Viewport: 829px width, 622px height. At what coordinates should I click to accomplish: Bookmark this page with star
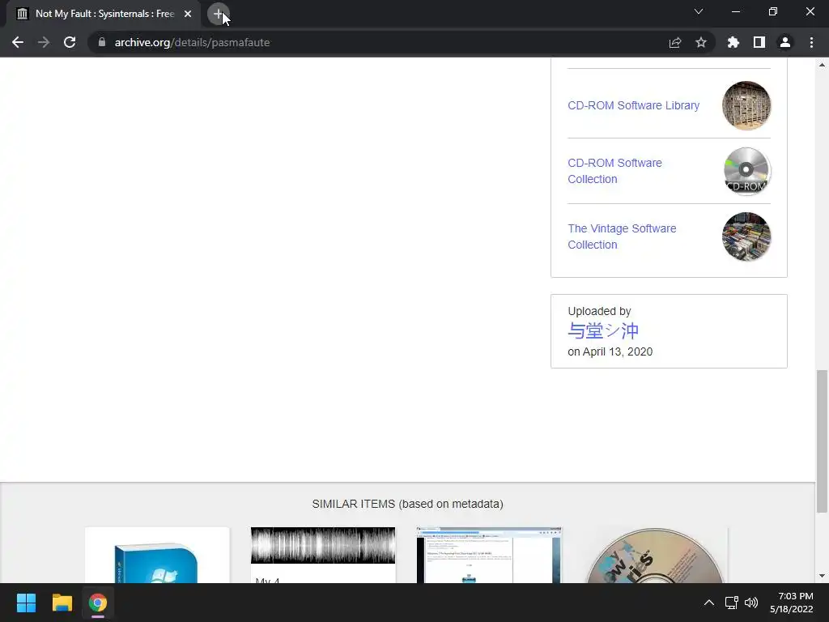701,42
